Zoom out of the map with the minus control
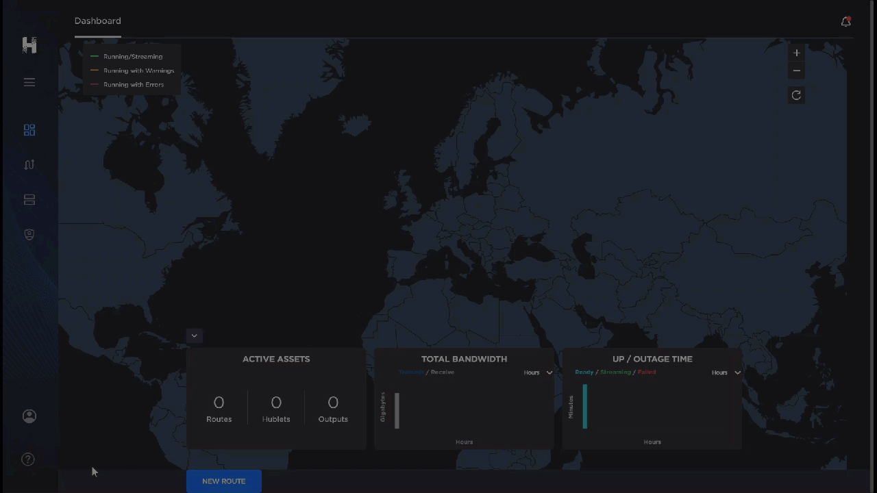The image size is (877, 493). point(796,71)
